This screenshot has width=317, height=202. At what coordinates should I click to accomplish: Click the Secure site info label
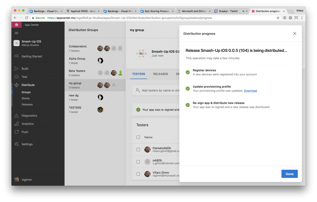click(38, 18)
